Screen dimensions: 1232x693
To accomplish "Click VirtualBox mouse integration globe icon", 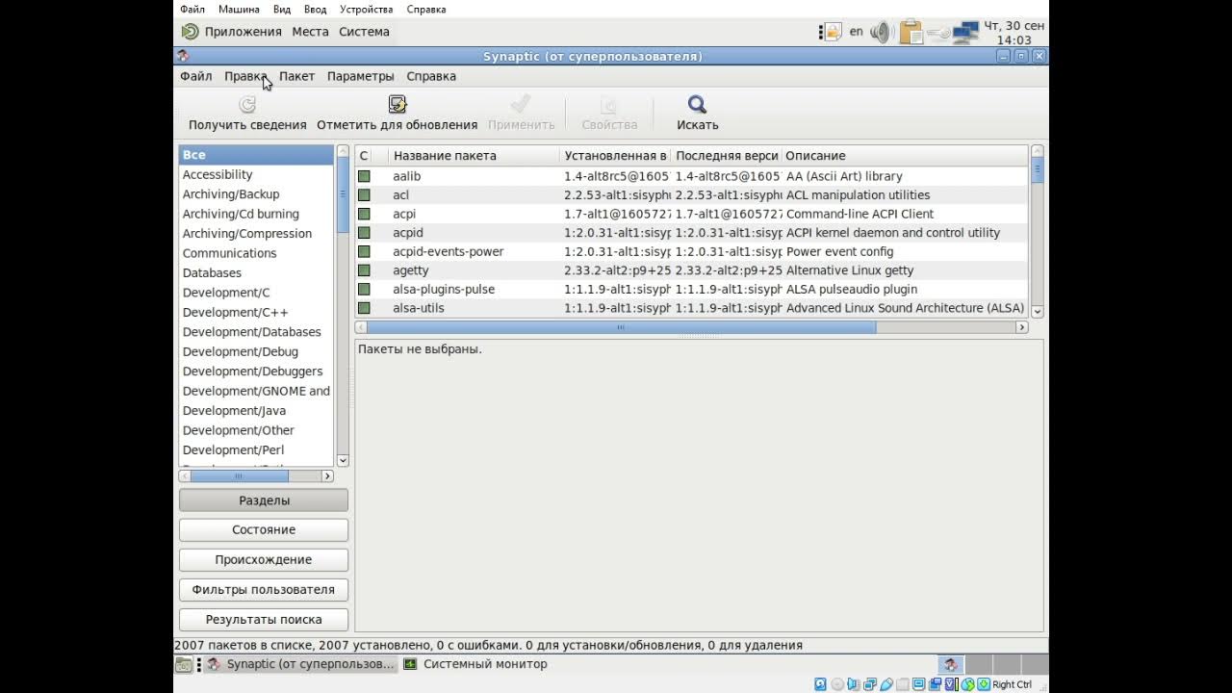I will tap(968, 684).
